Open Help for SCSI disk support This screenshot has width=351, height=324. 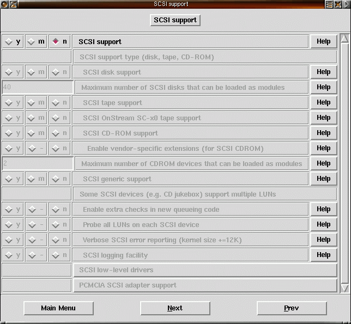[323, 72]
